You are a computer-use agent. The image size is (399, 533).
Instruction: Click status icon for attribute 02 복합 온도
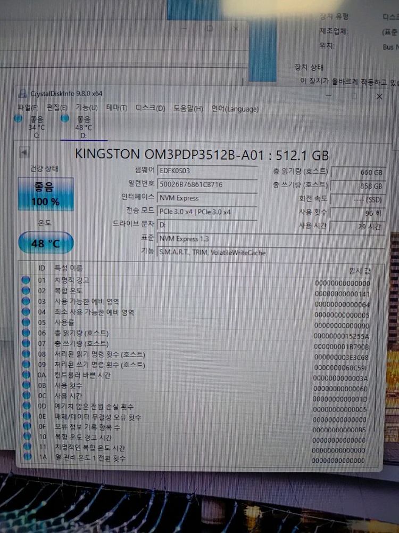pyautogui.click(x=26, y=290)
